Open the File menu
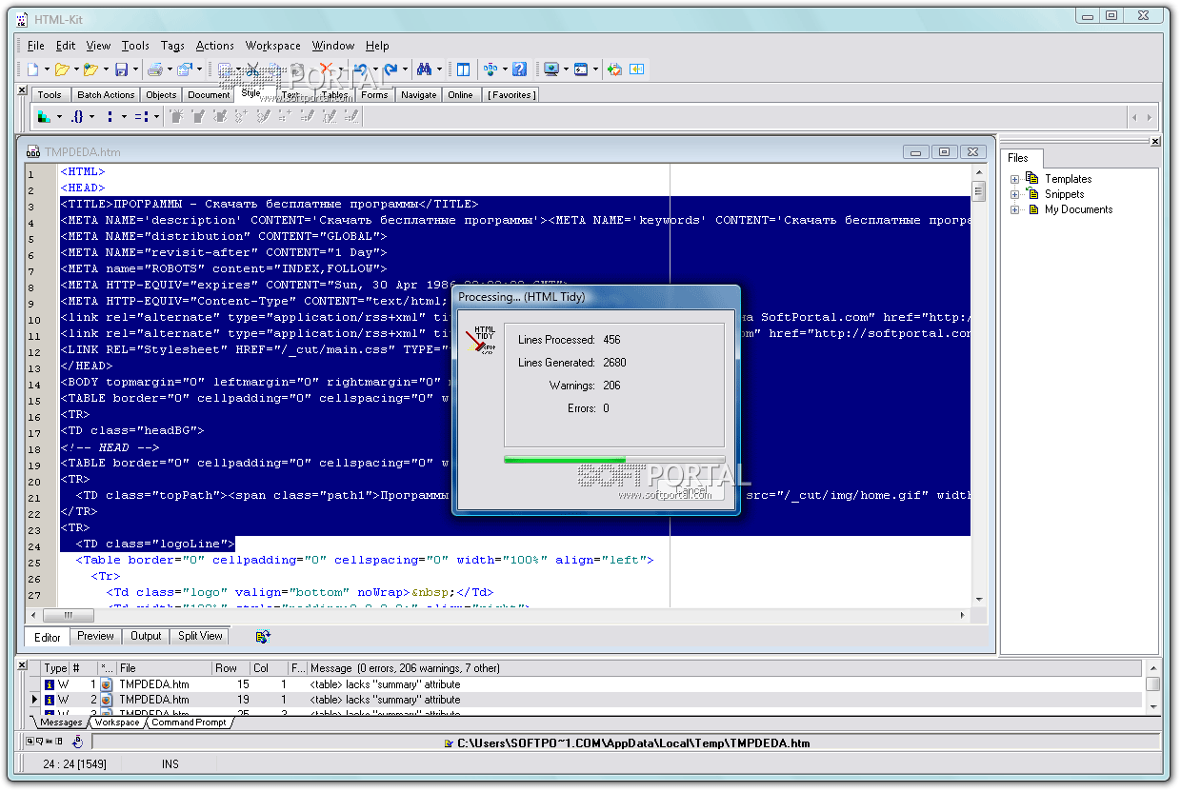 (36, 45)
